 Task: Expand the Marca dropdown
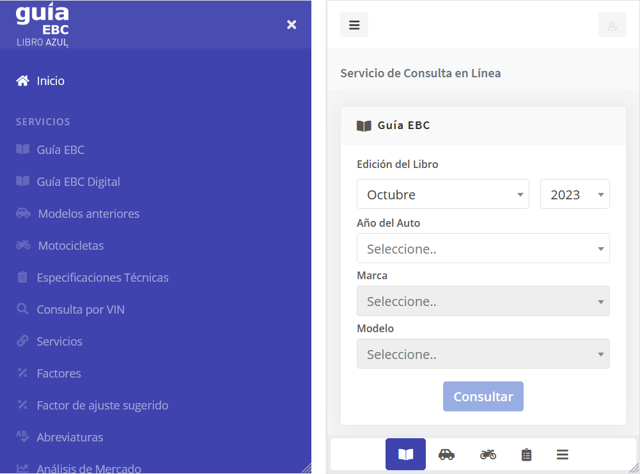[483, 301]
